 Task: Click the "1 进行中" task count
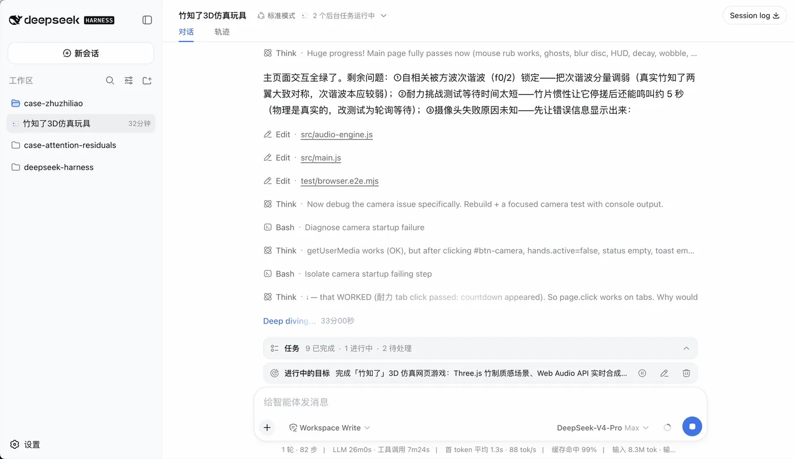pyautogui.click(x=358, y=348)
